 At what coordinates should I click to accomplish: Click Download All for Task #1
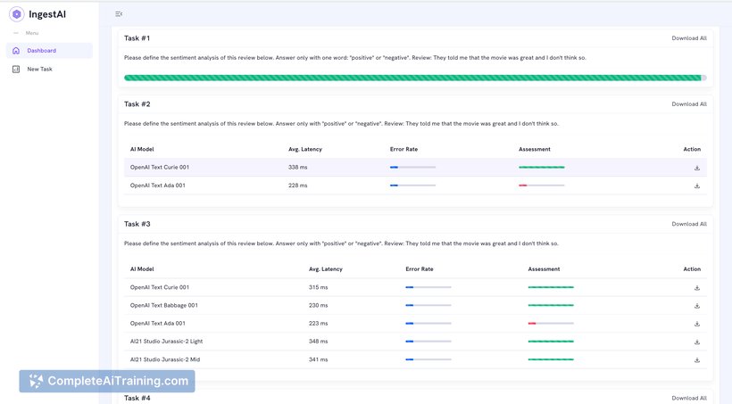click(689, 38)
